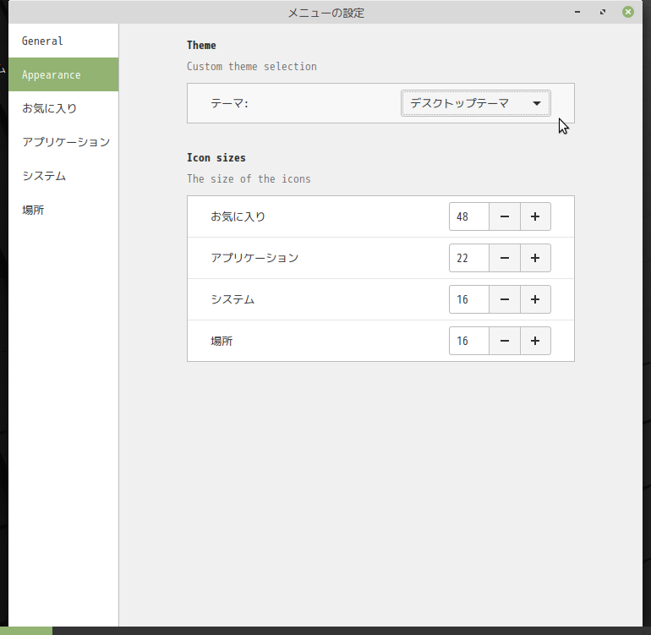Maximize the メニューの設定 window
Image resolution: width=651 pixels, height=635 pixels.
coord(603,12)
